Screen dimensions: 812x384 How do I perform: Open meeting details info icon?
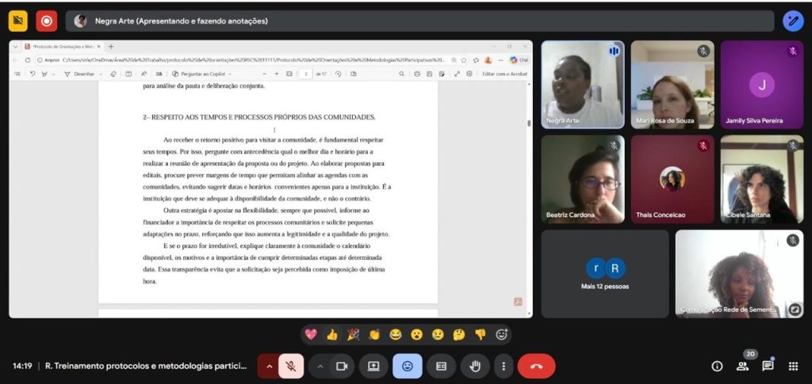pyautogui.click(x=717, y=366)
